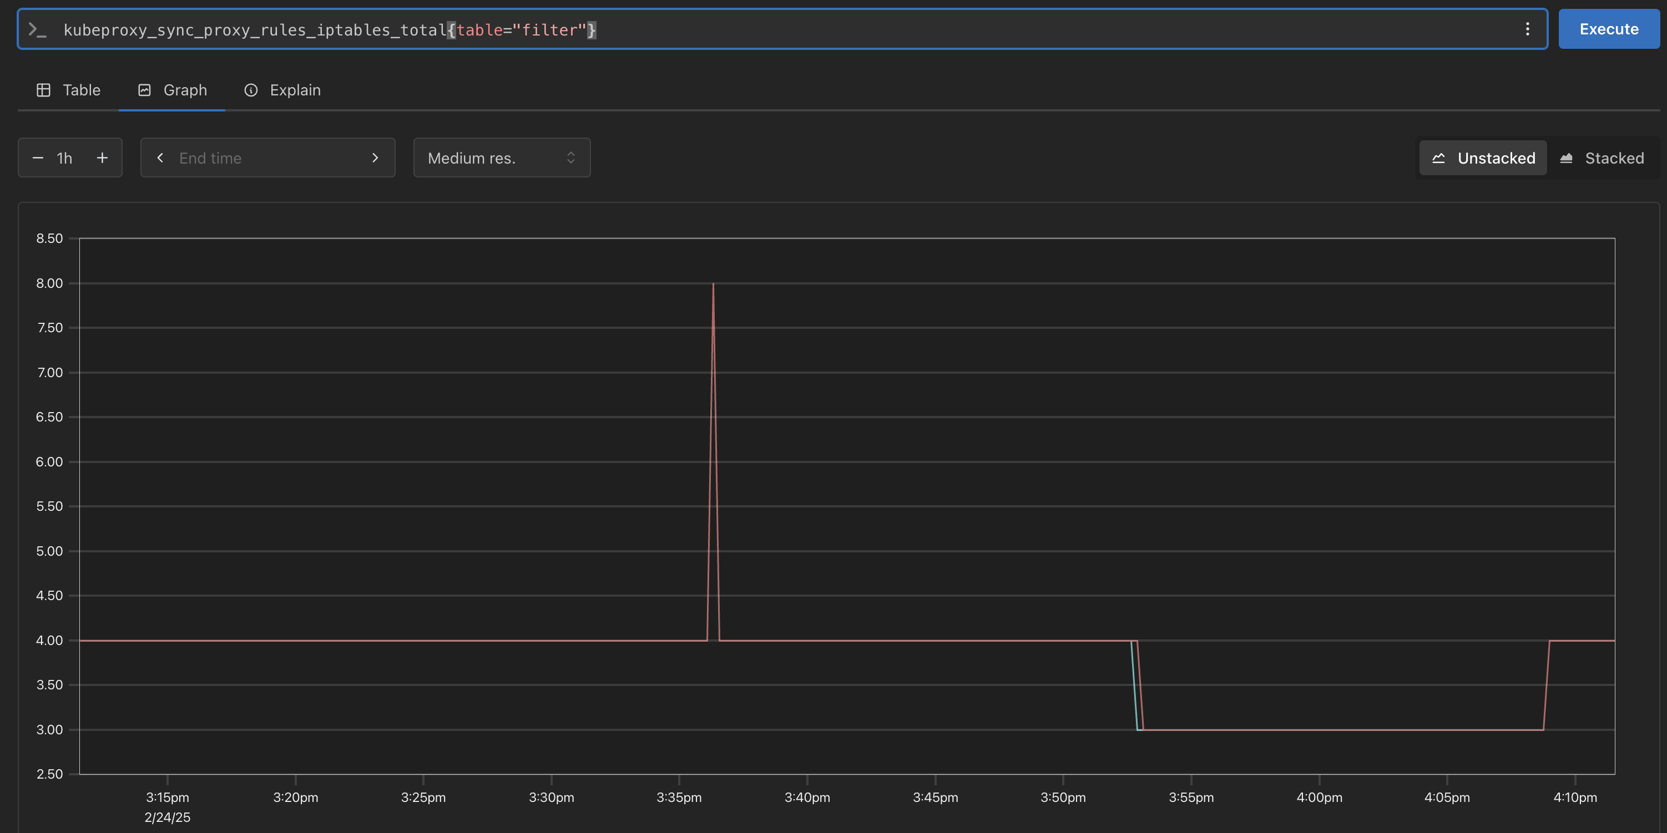The width and height of the screenshot is (1667, 833).
Task: Click the Explain info circle icon
Action: click(x=251, y=90)
